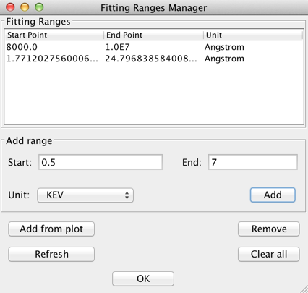Screen dimensions: 308x293
Task: Open the Unit KEV dropdown
Action: [x=85, y=195]
